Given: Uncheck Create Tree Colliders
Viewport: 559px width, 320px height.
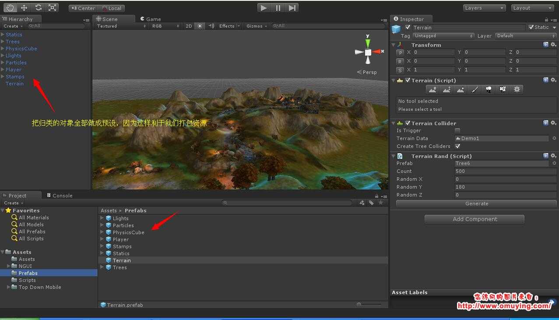Looking at the screenshot, I should click(457, 146).
